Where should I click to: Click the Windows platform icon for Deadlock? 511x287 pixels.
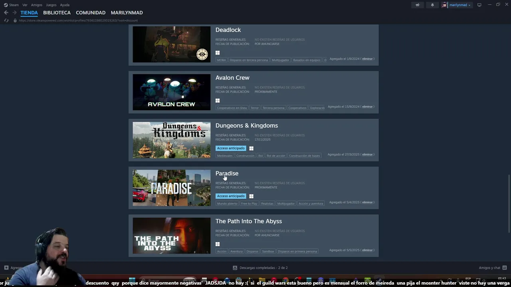tap(218, 53)
